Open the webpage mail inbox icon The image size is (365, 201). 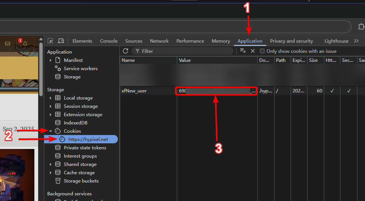(8, 43)
